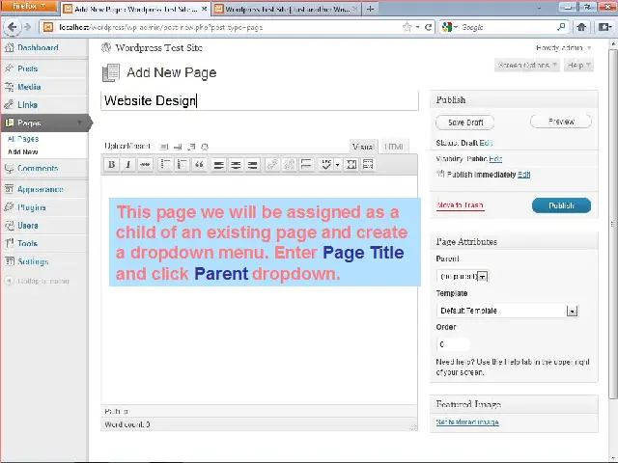Insert an unordered bullet list

165,165
